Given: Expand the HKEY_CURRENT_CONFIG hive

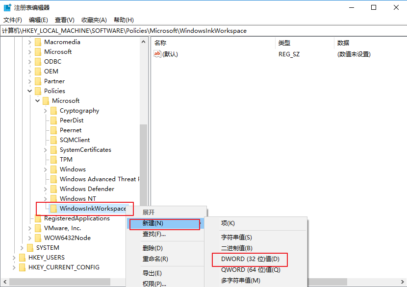Looking at the screenshot, I should [x=14, y=267].
